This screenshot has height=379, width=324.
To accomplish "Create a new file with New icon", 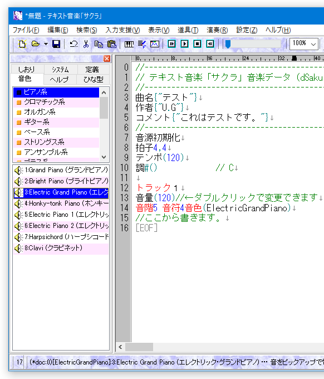I will click(x=22, y=44).
